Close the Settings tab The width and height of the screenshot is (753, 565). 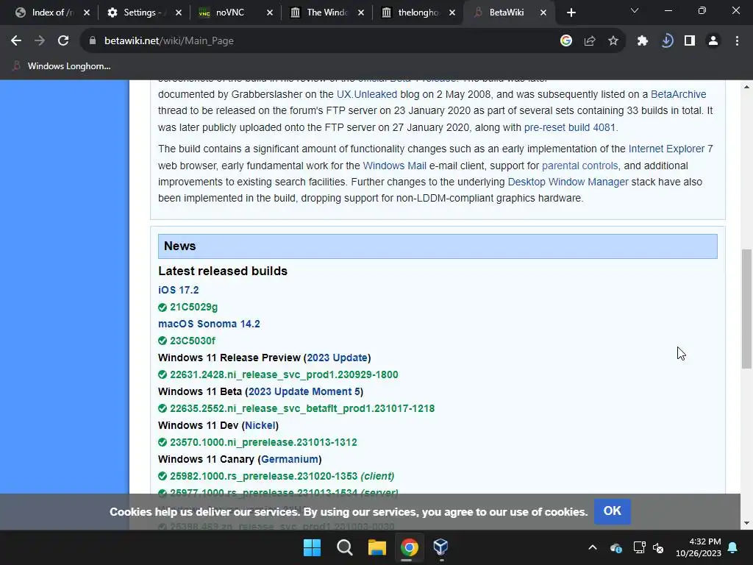click(x=179, y=13)
